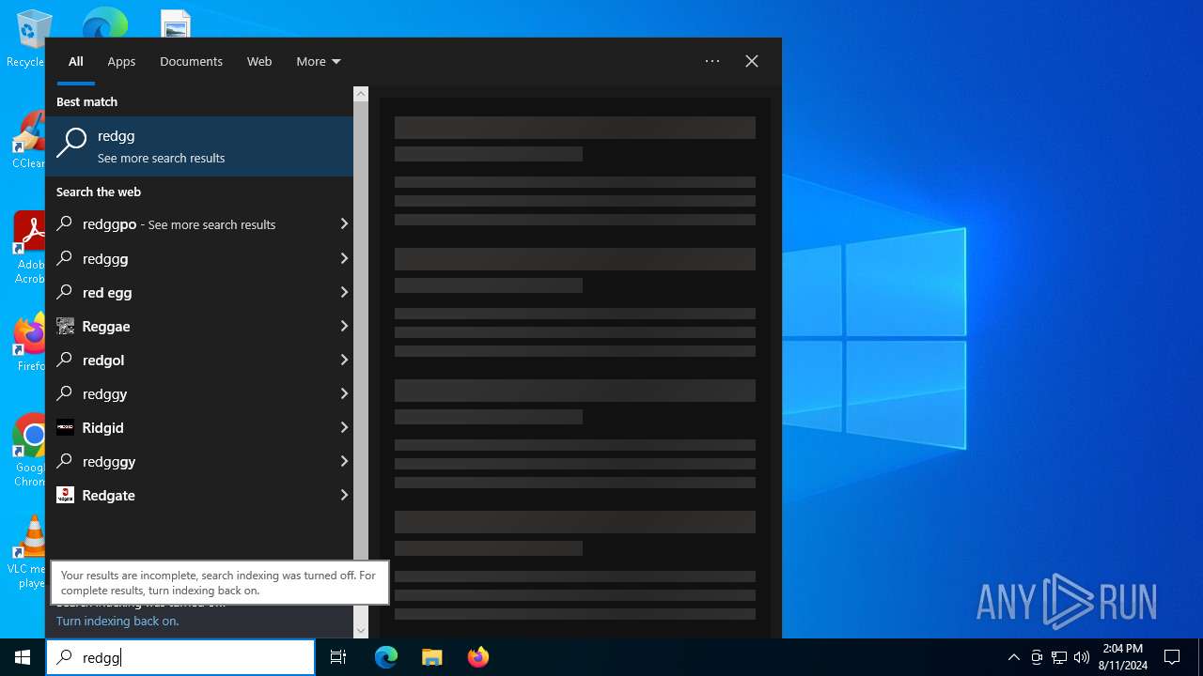
Task: Click the Redgate logo icon
Action: click(65, 495)
